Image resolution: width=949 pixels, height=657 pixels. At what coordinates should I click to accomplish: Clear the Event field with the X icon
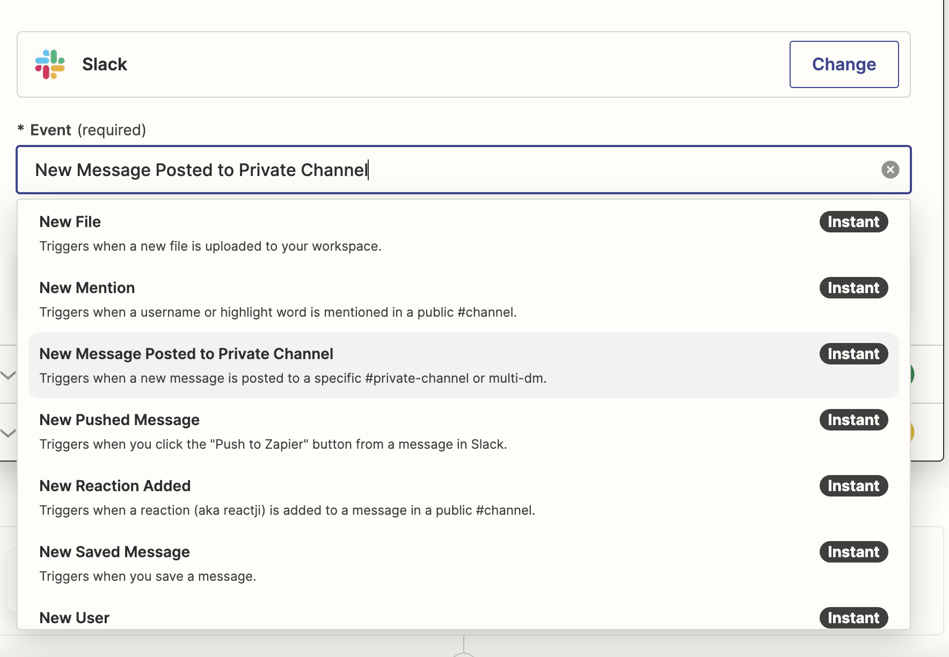click(x=890, y=170)
